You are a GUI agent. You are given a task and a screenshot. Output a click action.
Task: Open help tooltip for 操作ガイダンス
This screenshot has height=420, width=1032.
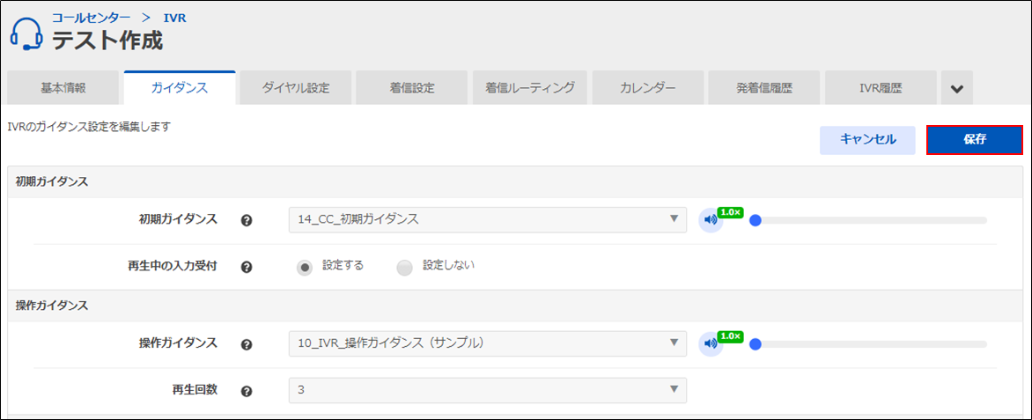(x=247, y=343)
